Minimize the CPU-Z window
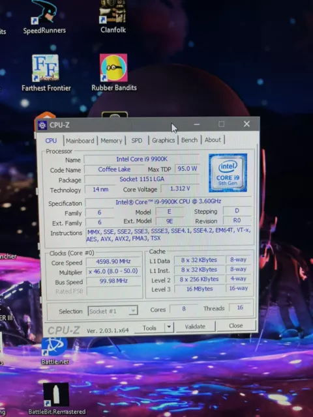Viewport: 313px width, 417px height. tap(197, 124)
